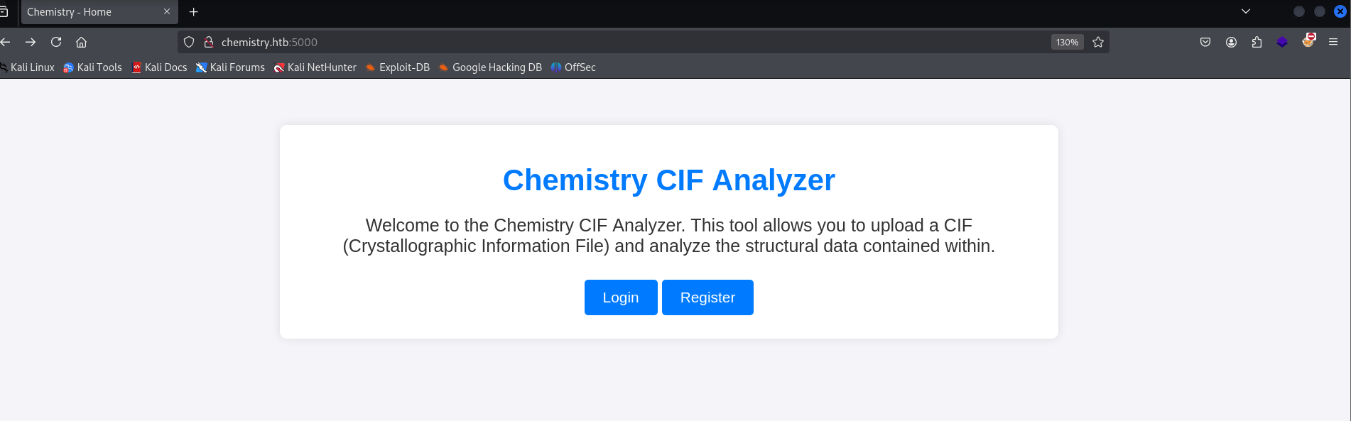Open the application hamburger menu
The width and height of the screenshot is (1351, 421).
(1333, 42)
